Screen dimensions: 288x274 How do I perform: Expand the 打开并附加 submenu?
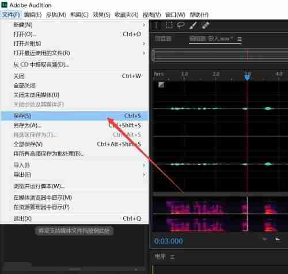pyautogui.click(x=74, y=44)
